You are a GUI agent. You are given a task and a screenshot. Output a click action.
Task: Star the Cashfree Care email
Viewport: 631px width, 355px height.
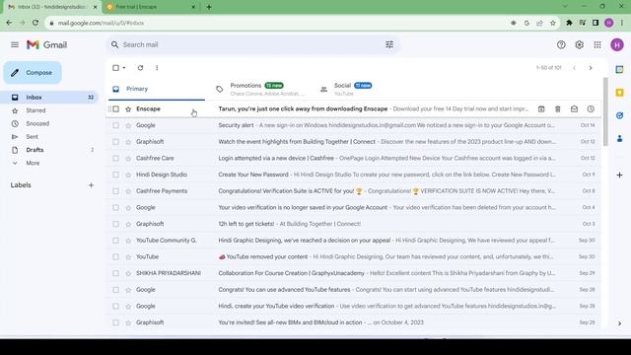point(128,158)
